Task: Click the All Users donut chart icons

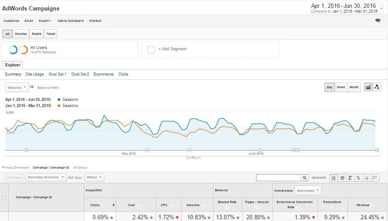Action: (18, 50)
